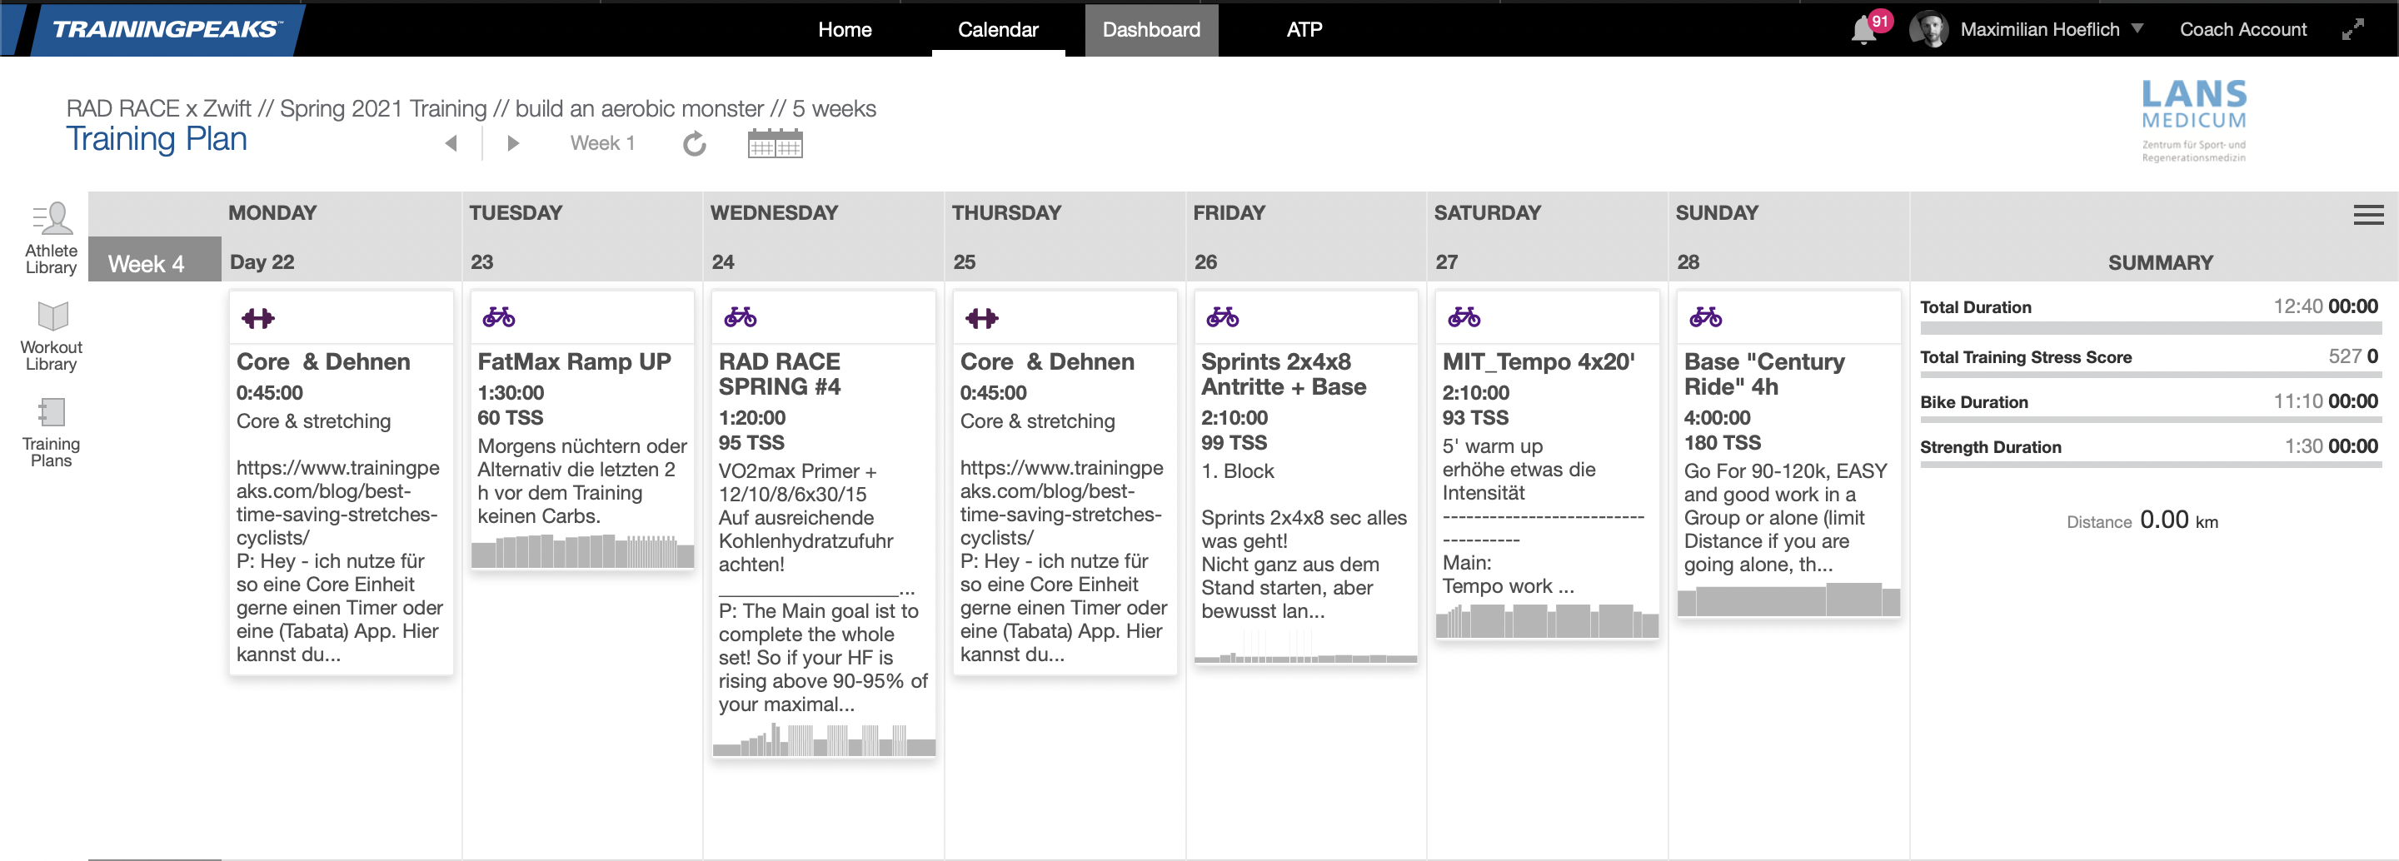The height and width of the screenshot is (861, 2399).
Task: Click bike icon on MIT_Tempo 4x20' workout
Action: [x=1464, y=317]
